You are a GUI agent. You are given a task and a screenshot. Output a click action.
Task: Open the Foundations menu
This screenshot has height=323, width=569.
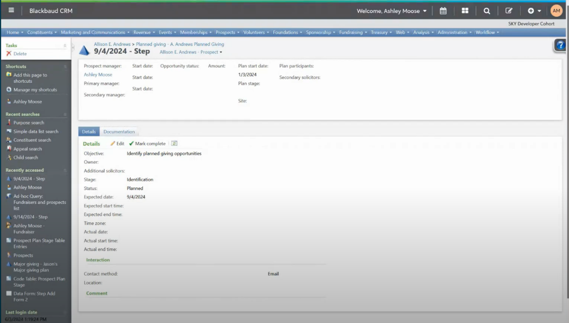(288, 32)
